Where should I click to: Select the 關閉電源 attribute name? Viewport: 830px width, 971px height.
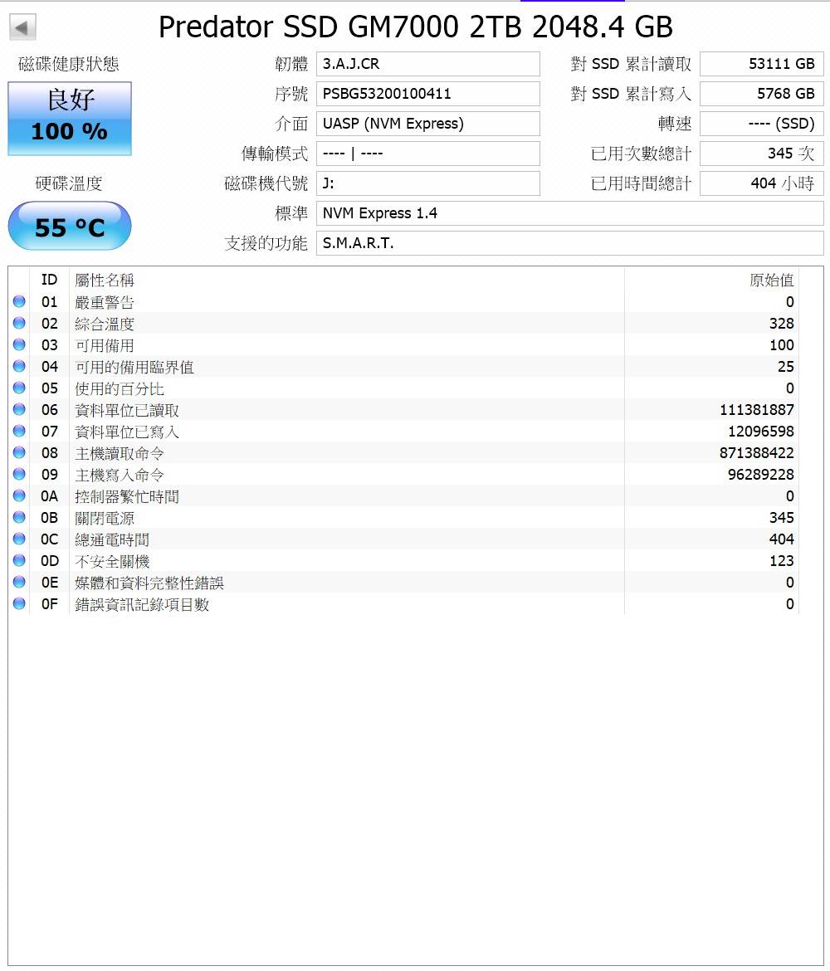pyautogui.click(x=104, y=519)
